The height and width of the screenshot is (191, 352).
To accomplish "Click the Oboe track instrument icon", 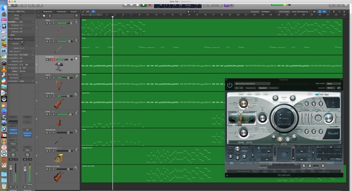I will point(59,30).
